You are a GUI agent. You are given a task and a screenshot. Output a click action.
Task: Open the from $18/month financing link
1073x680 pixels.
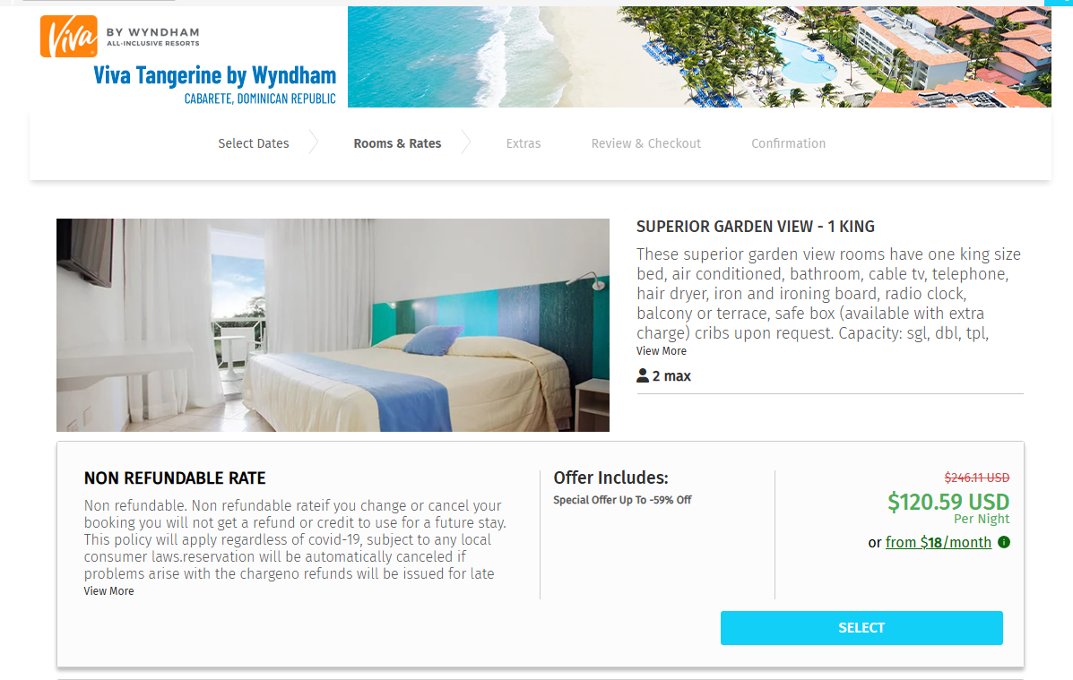[939, 543]
